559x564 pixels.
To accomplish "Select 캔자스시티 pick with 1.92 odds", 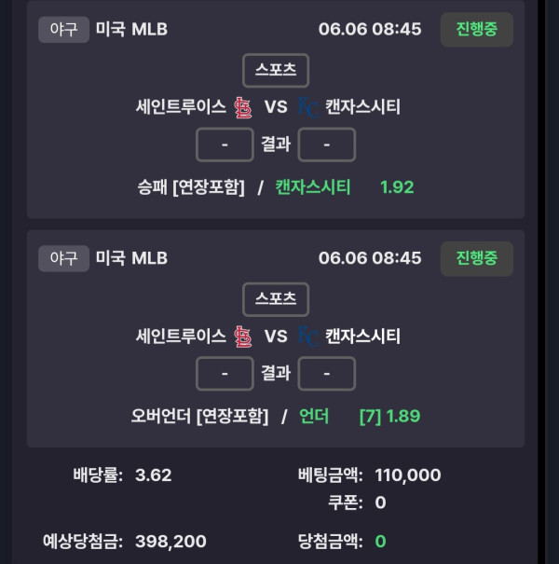I will click(313, 187).
